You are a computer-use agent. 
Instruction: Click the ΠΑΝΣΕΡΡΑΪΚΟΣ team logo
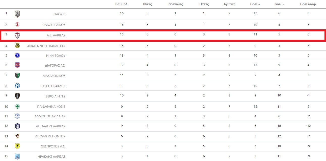[x=17, y=25]
